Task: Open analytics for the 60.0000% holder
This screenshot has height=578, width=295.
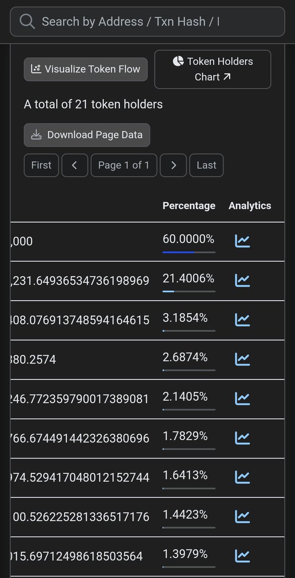Action: tap(242, 241)
